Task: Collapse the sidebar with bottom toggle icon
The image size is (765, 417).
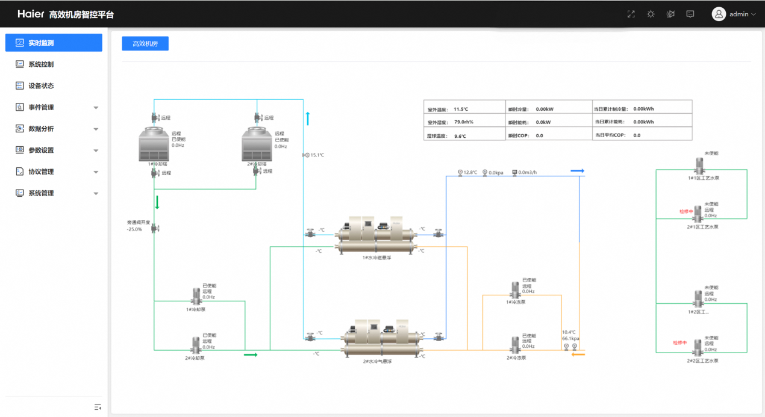Action: pos(98,407)
